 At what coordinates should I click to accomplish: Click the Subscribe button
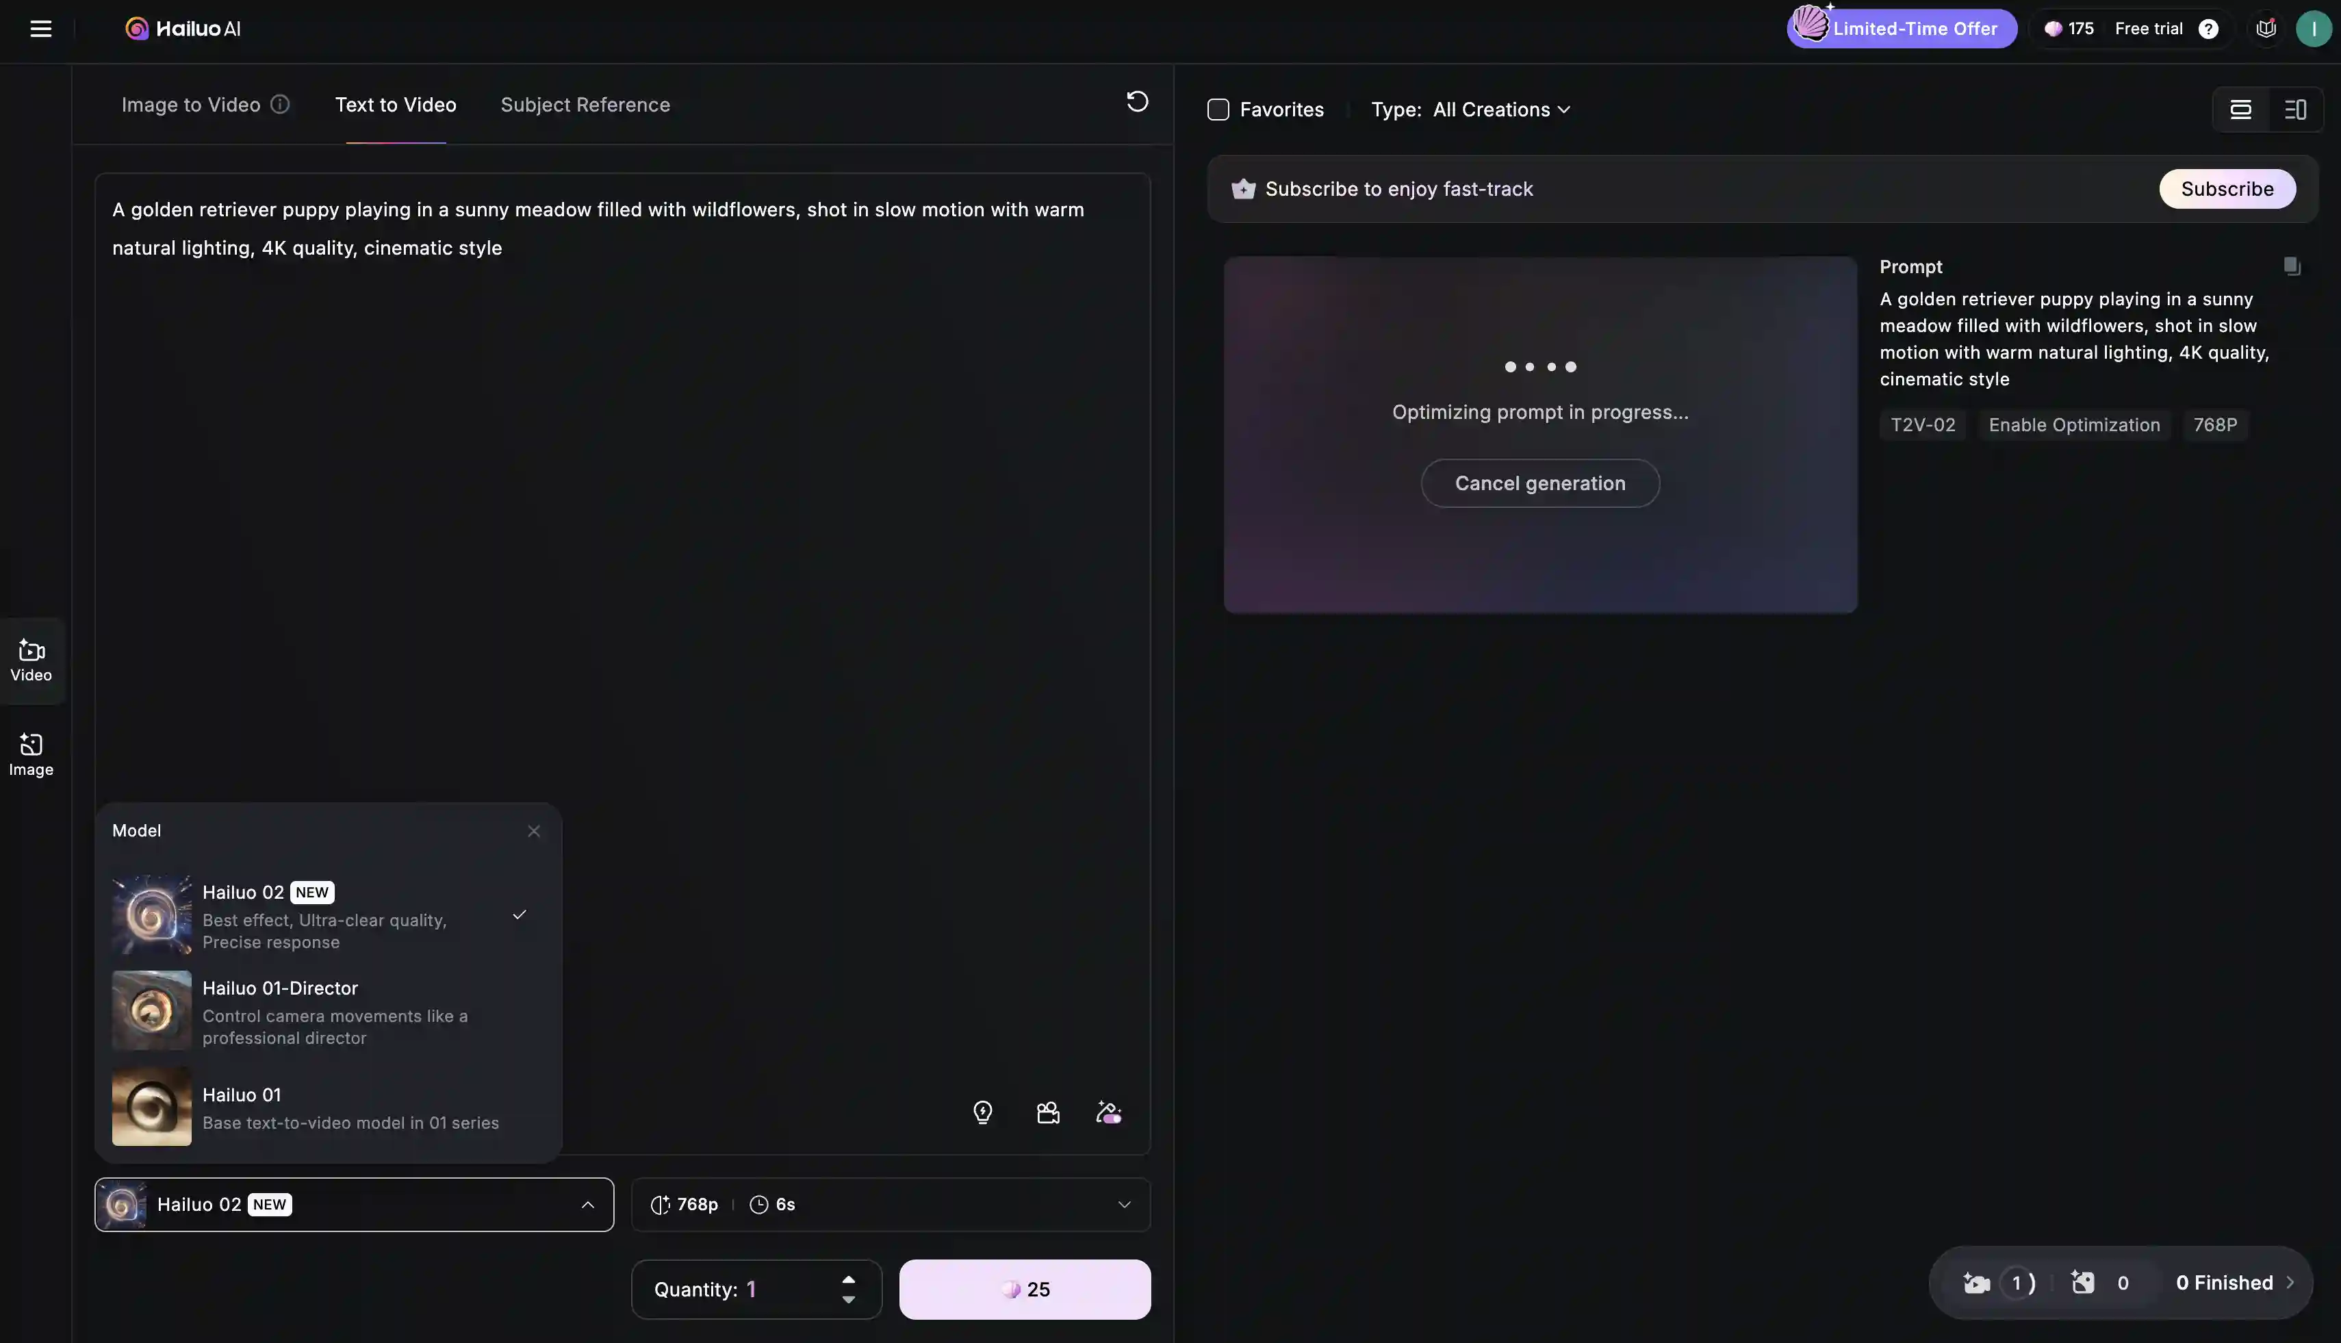point(2227,189)
